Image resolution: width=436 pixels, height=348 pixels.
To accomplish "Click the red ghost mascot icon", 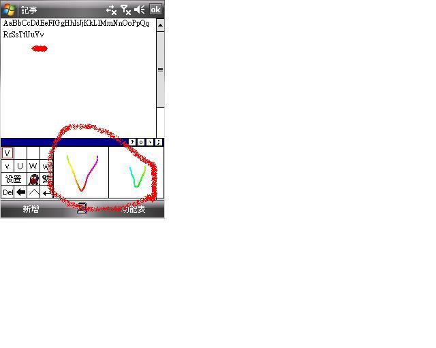I will click(34, 179).
